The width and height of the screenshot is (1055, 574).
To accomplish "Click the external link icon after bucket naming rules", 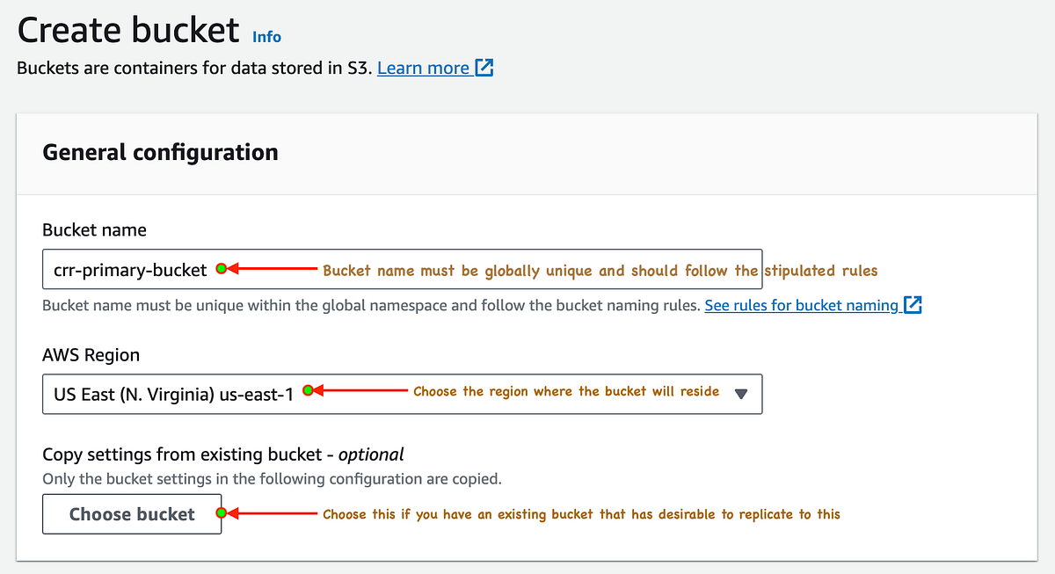I will coord(913,304).
